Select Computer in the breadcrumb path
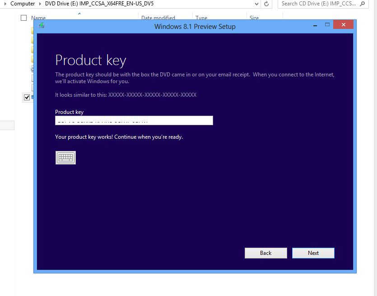This screenshot has height=296, width=377. [23, 4]
